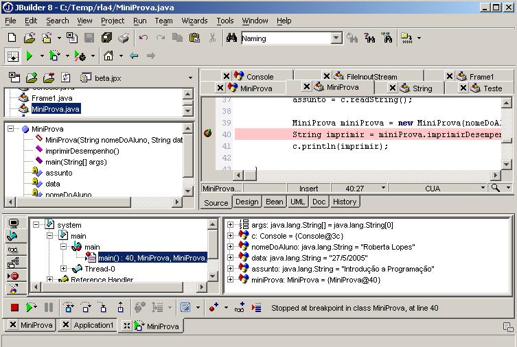Open the CUA keymap dropdown in status bar
Viewport: 517px width, 347px height.
coord(483,188)
